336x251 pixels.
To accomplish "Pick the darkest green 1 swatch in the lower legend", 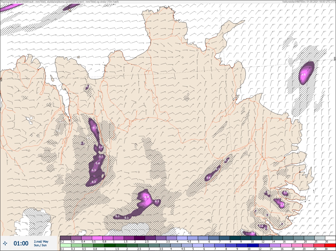I will [109, 245].
